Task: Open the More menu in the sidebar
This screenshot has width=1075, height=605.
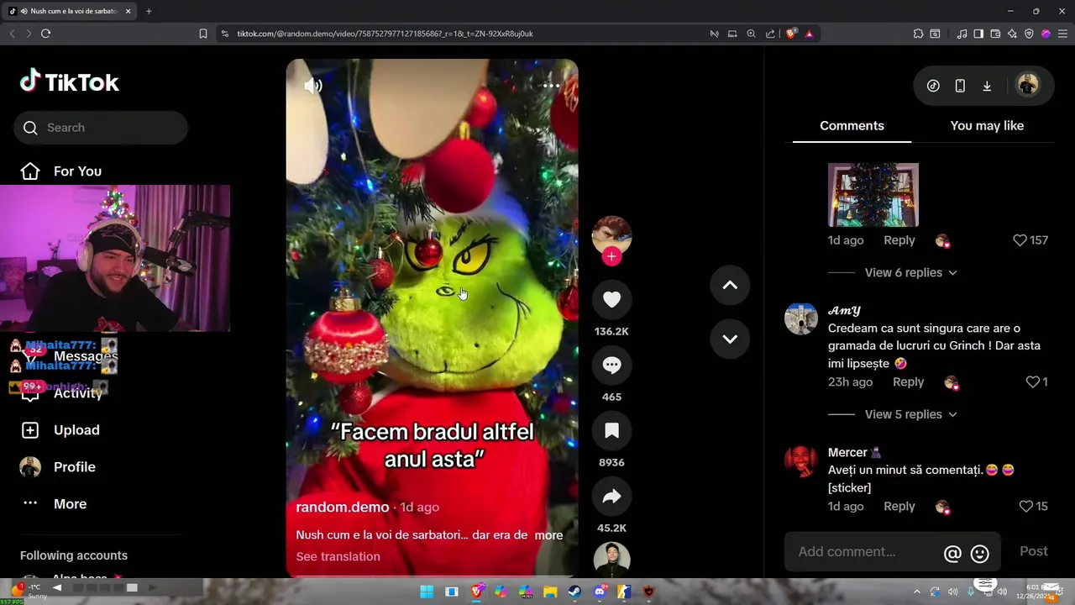Action: [x=54, y=504]
